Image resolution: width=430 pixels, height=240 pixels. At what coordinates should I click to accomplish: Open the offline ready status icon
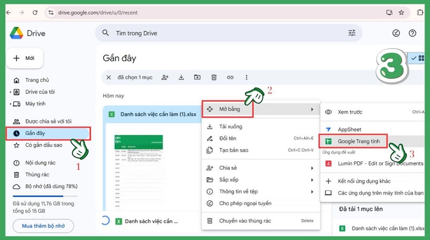click(396, 33)
